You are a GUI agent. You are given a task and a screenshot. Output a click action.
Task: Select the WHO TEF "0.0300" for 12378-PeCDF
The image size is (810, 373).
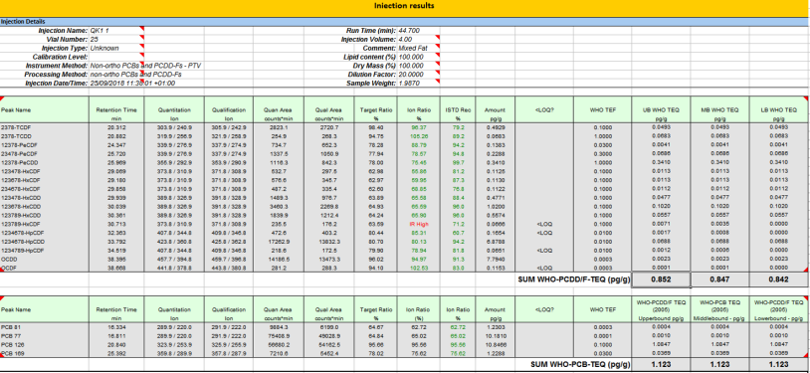point(602,144)
